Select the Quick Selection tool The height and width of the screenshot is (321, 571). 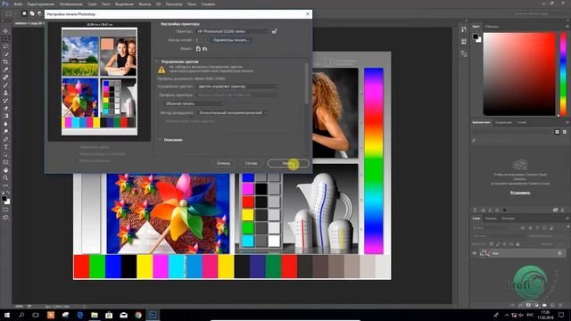pyautogui.click(x=5, y=54)
